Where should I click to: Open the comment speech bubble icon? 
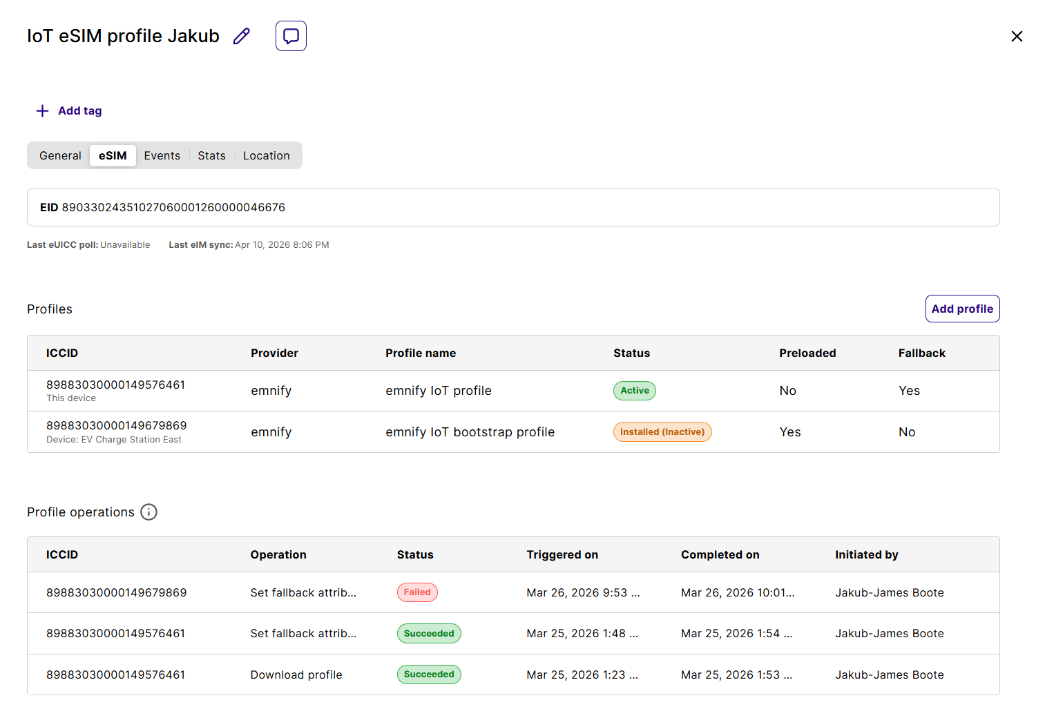pos(291,36)
